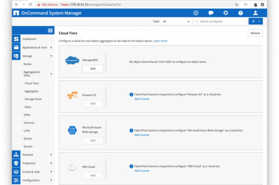Viewport: 279px width, 185px height.
Task: Add a StorageGRID object store
Action: (93, 69)
